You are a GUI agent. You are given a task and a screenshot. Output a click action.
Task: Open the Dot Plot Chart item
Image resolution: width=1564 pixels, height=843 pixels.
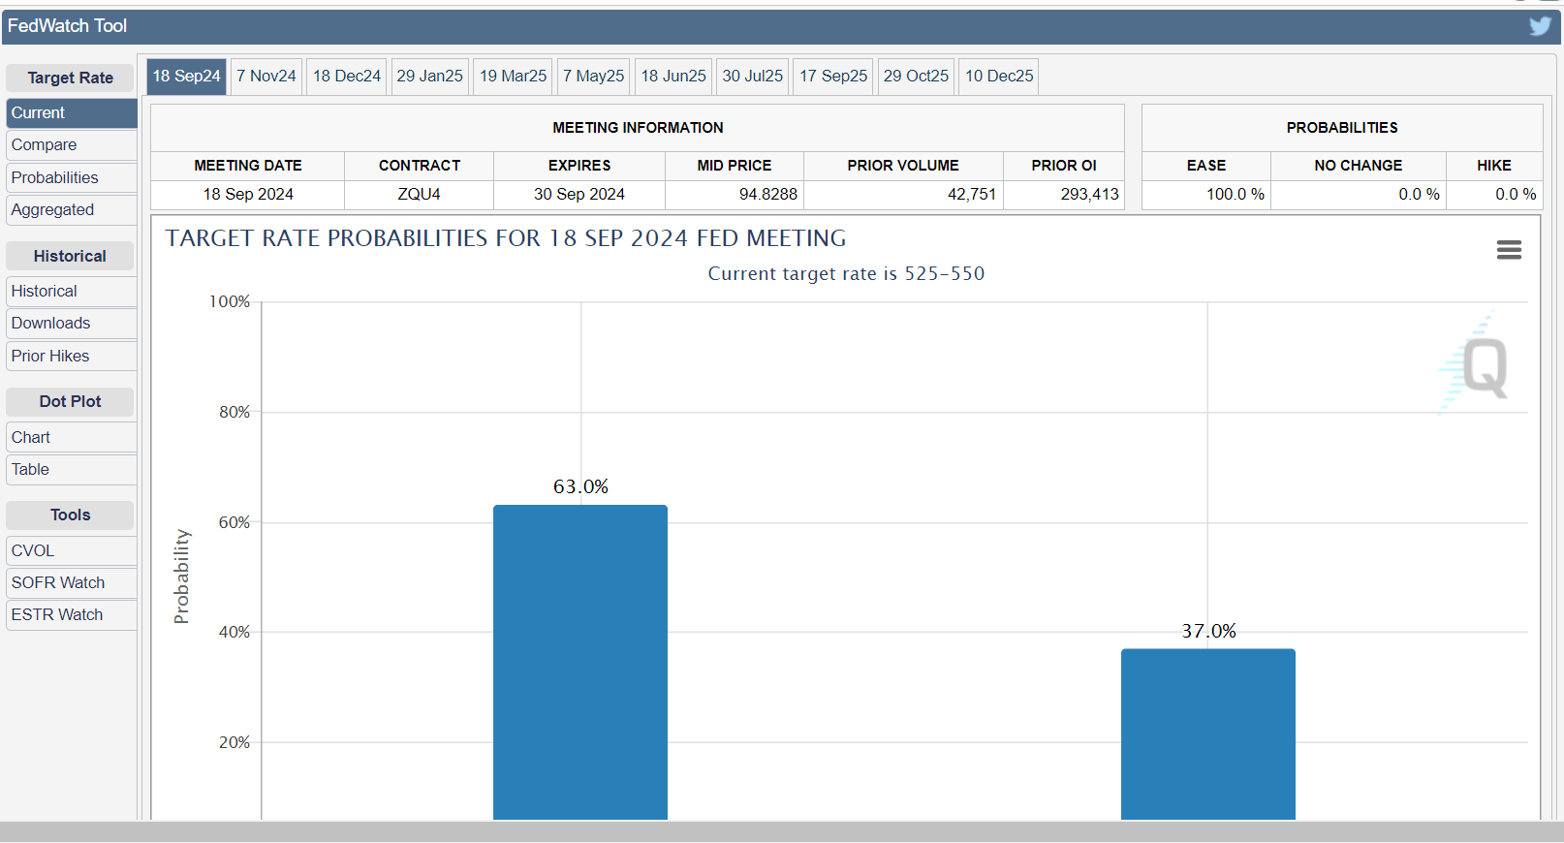coord(71,438)
